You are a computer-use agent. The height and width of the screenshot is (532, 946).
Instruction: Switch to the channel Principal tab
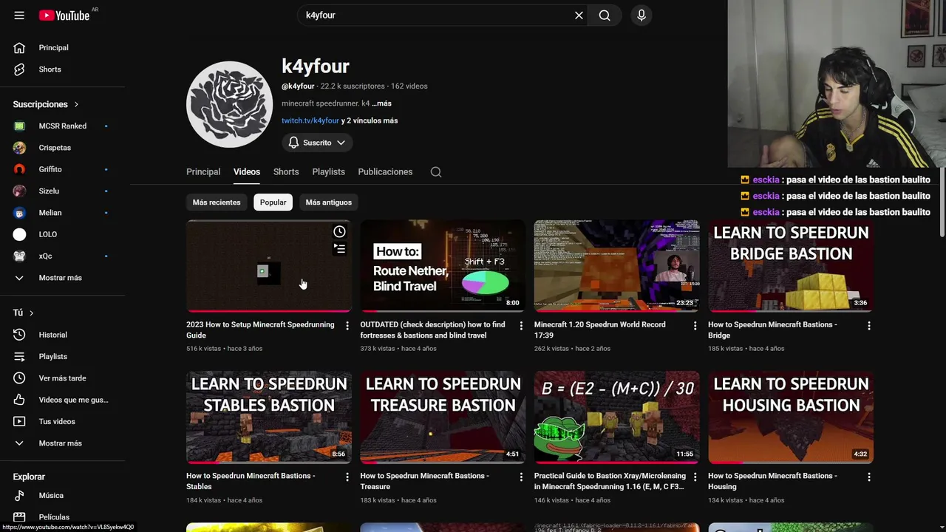[203, 171]
